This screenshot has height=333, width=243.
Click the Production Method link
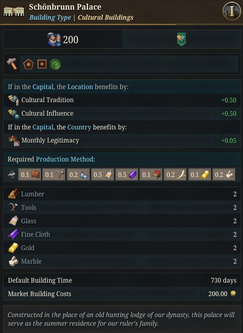tap(64, 159)
